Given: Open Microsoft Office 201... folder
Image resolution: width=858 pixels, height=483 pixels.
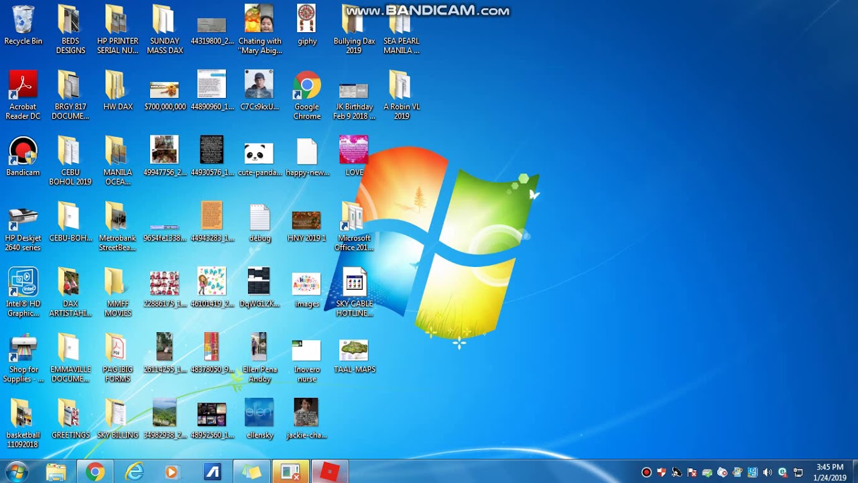Looking at the screenshot, I should pyautogui.click(x=354, y=227).
